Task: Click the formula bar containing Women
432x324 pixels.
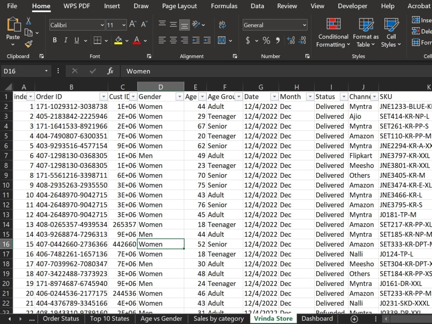Action: point(276,71)
